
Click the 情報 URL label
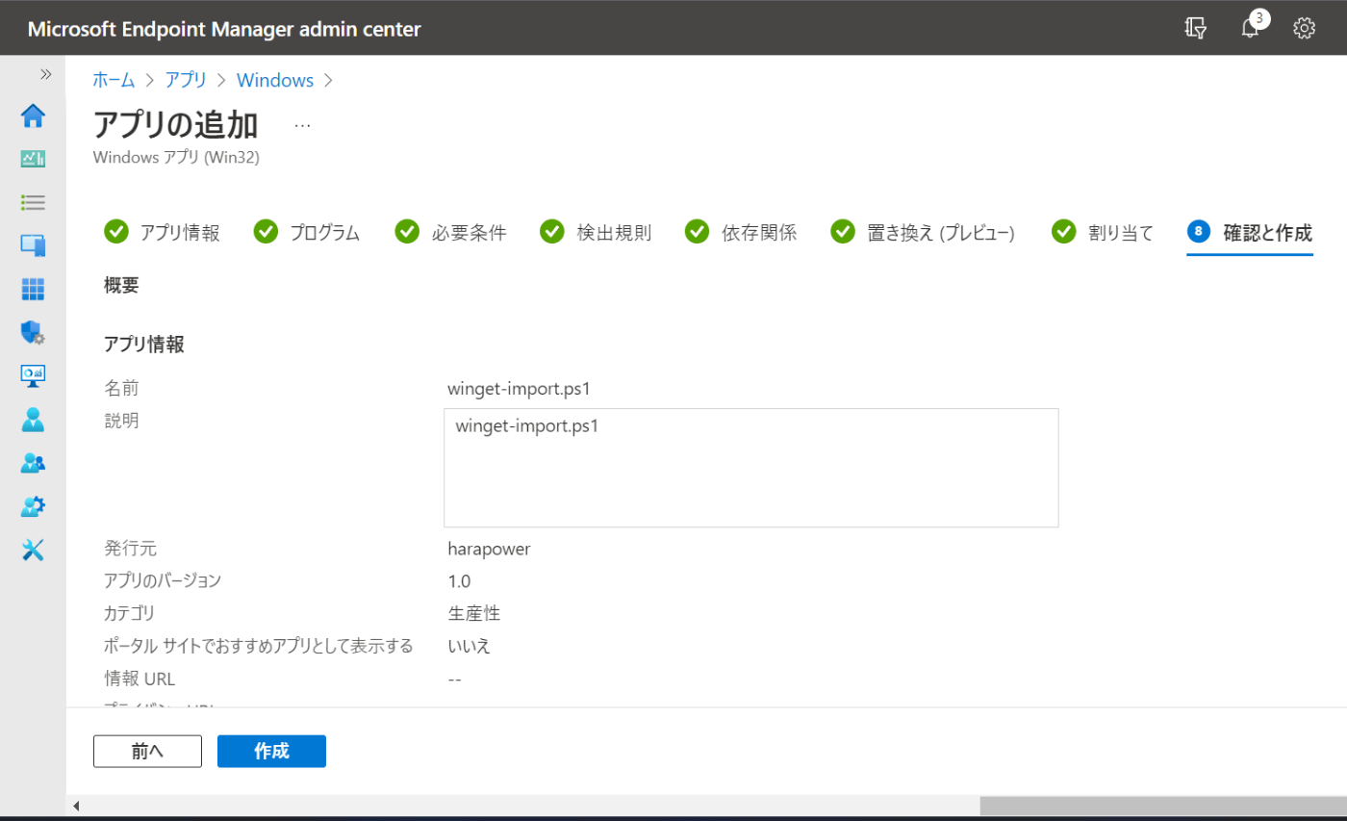(x=140, y=679)
